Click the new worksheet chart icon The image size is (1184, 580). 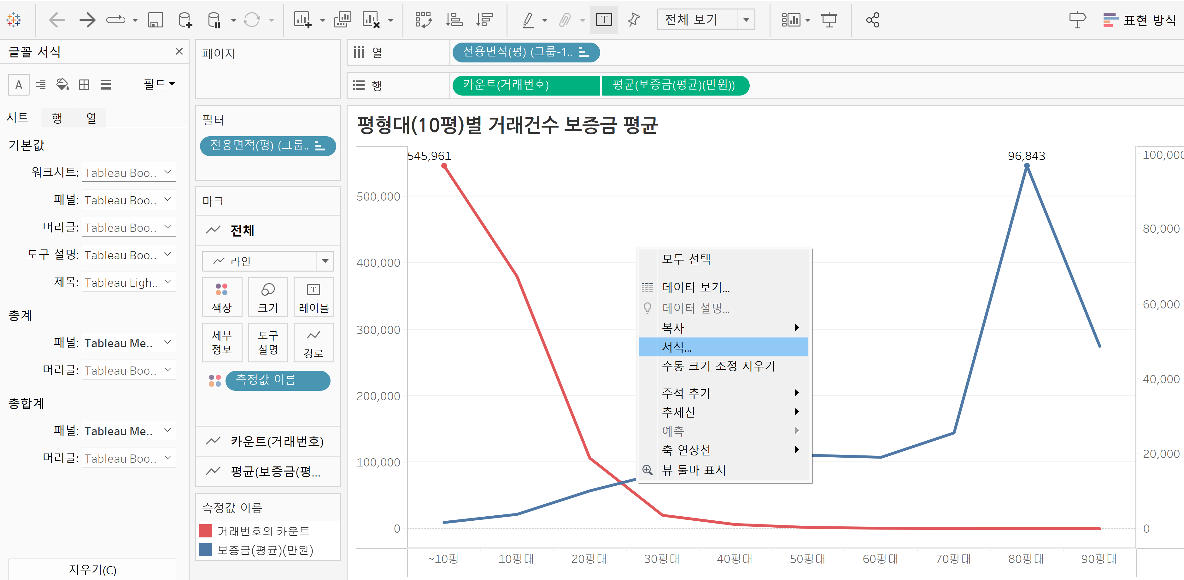click(303, 20)
